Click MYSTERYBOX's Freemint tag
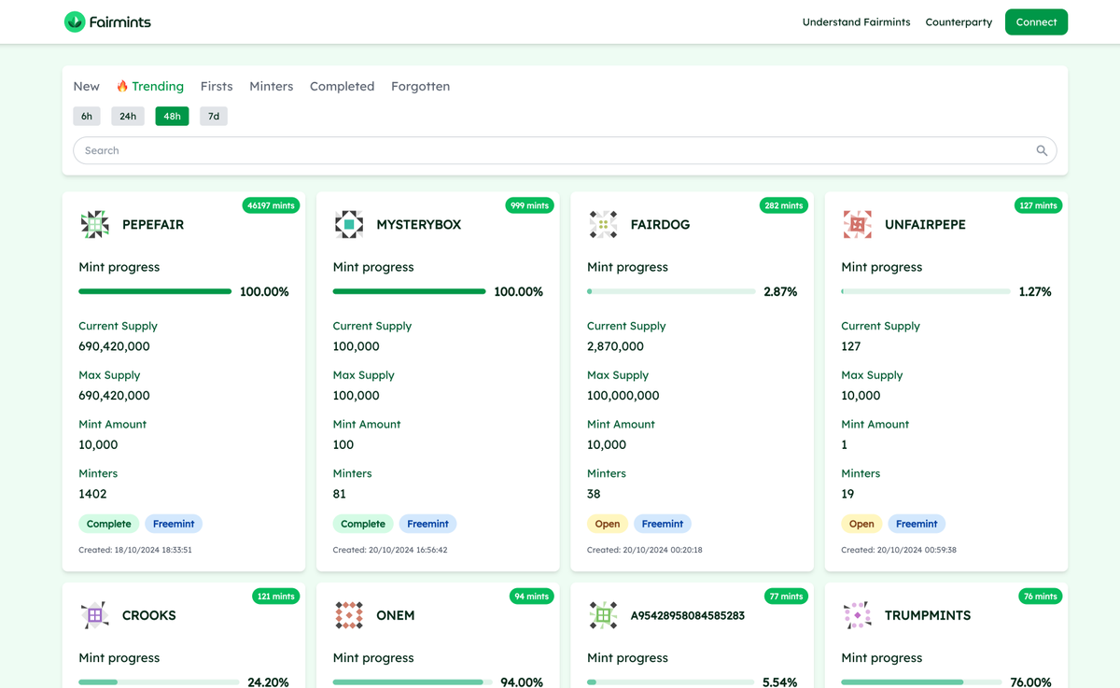1120x688 pixels. (427, 524)
